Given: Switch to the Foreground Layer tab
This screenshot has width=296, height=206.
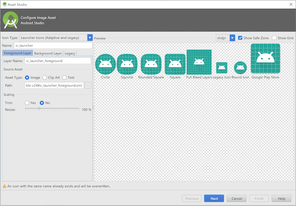Looking at the screenshot, I should coord(18,53).
